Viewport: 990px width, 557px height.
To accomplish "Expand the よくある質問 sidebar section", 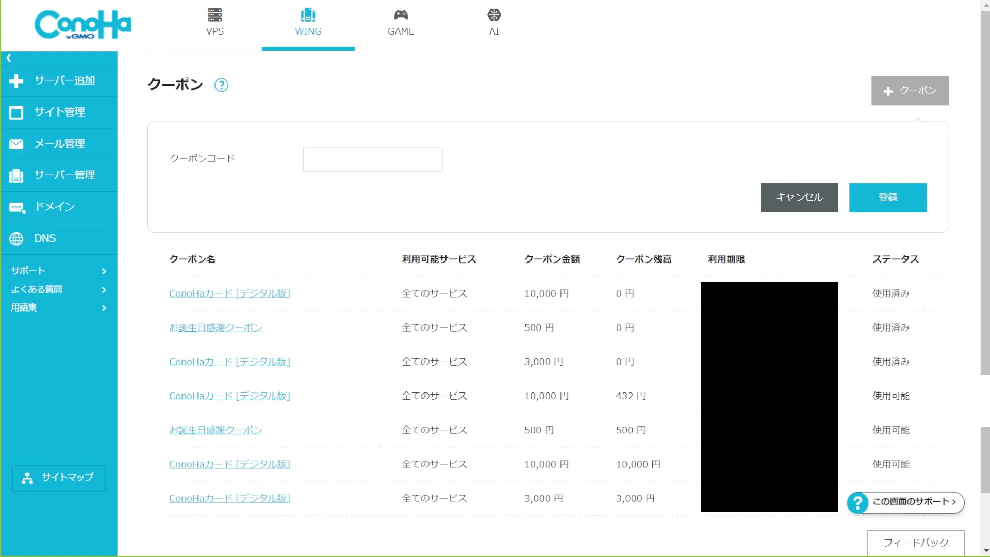I will click(x=59, y=289).
